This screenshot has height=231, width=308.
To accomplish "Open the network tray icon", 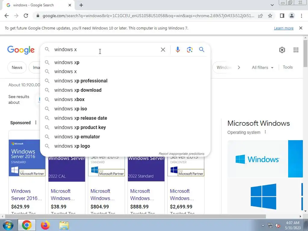I will pos(270,226).
